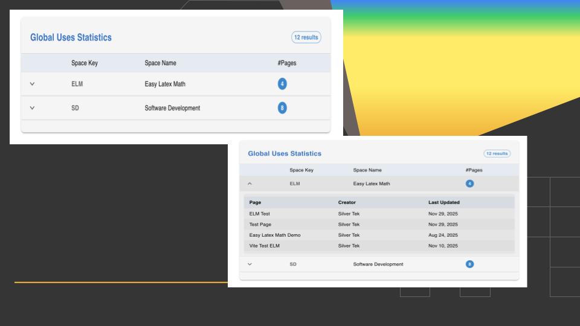
Task: Click the 4 pages badge in the collapsed table
Action: coord(282,84)
